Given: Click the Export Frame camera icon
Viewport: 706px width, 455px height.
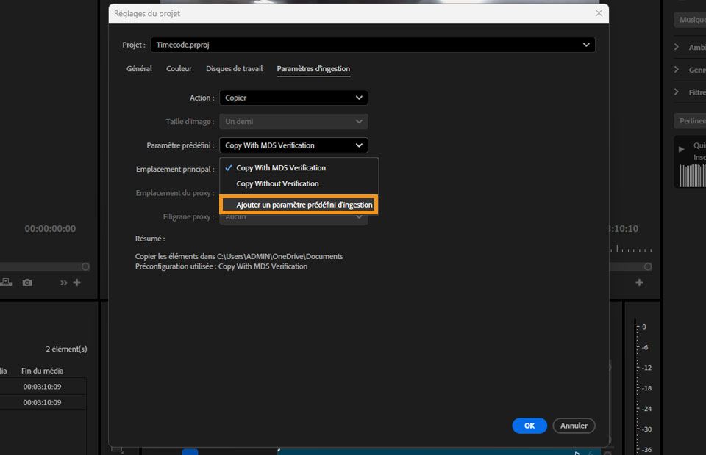Looking at the screenshot, I should tap(27, 282).
